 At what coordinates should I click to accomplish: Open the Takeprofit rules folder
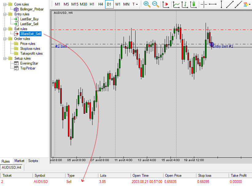point(31,53)
